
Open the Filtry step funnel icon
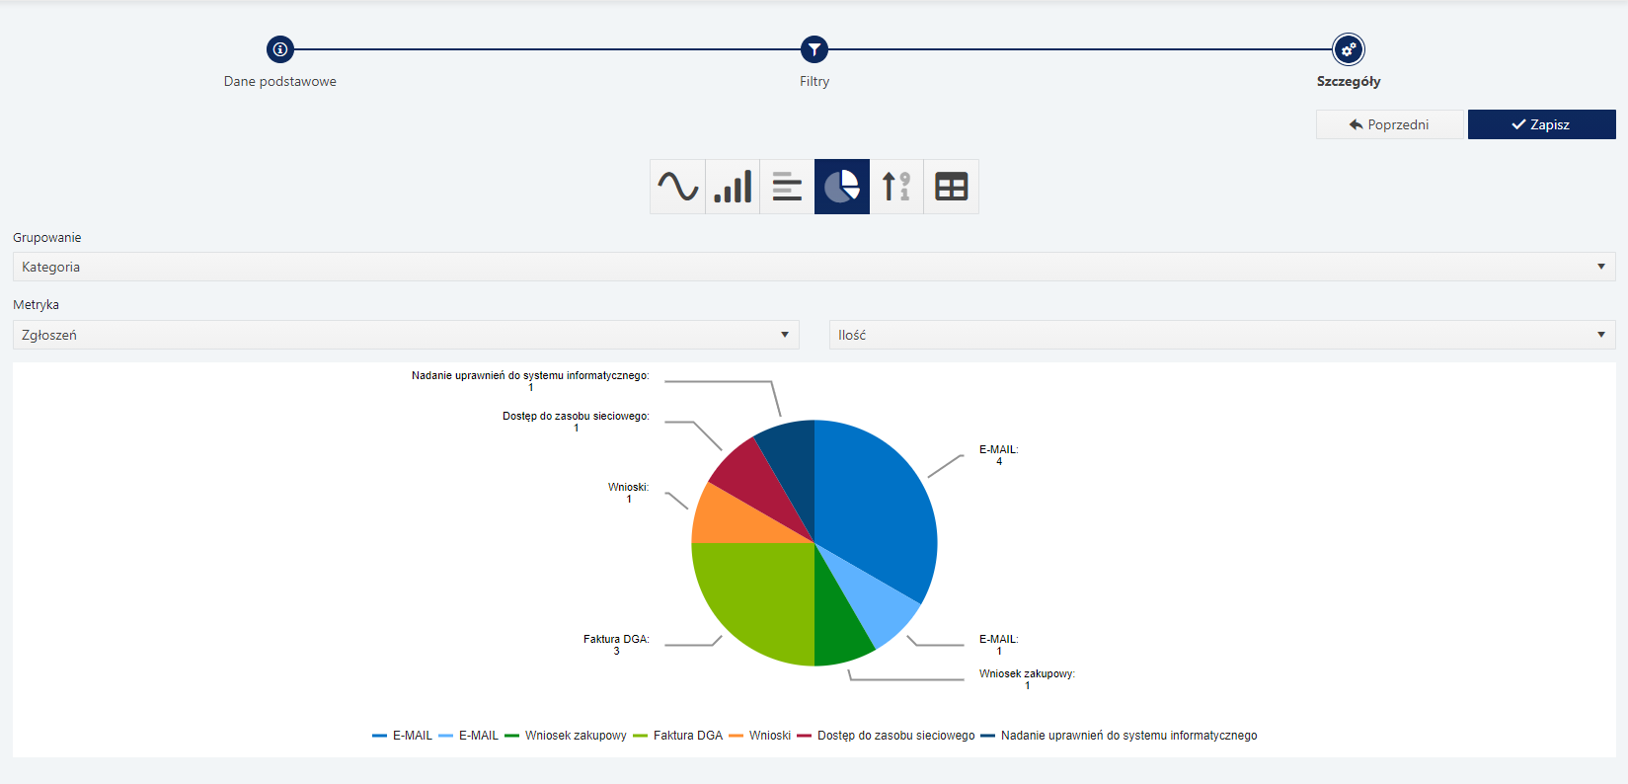(x=814, y=49)
